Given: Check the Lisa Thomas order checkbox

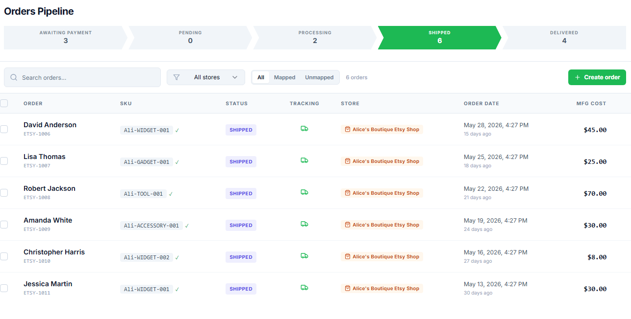Looking at the screenshot, I should 4,161.
